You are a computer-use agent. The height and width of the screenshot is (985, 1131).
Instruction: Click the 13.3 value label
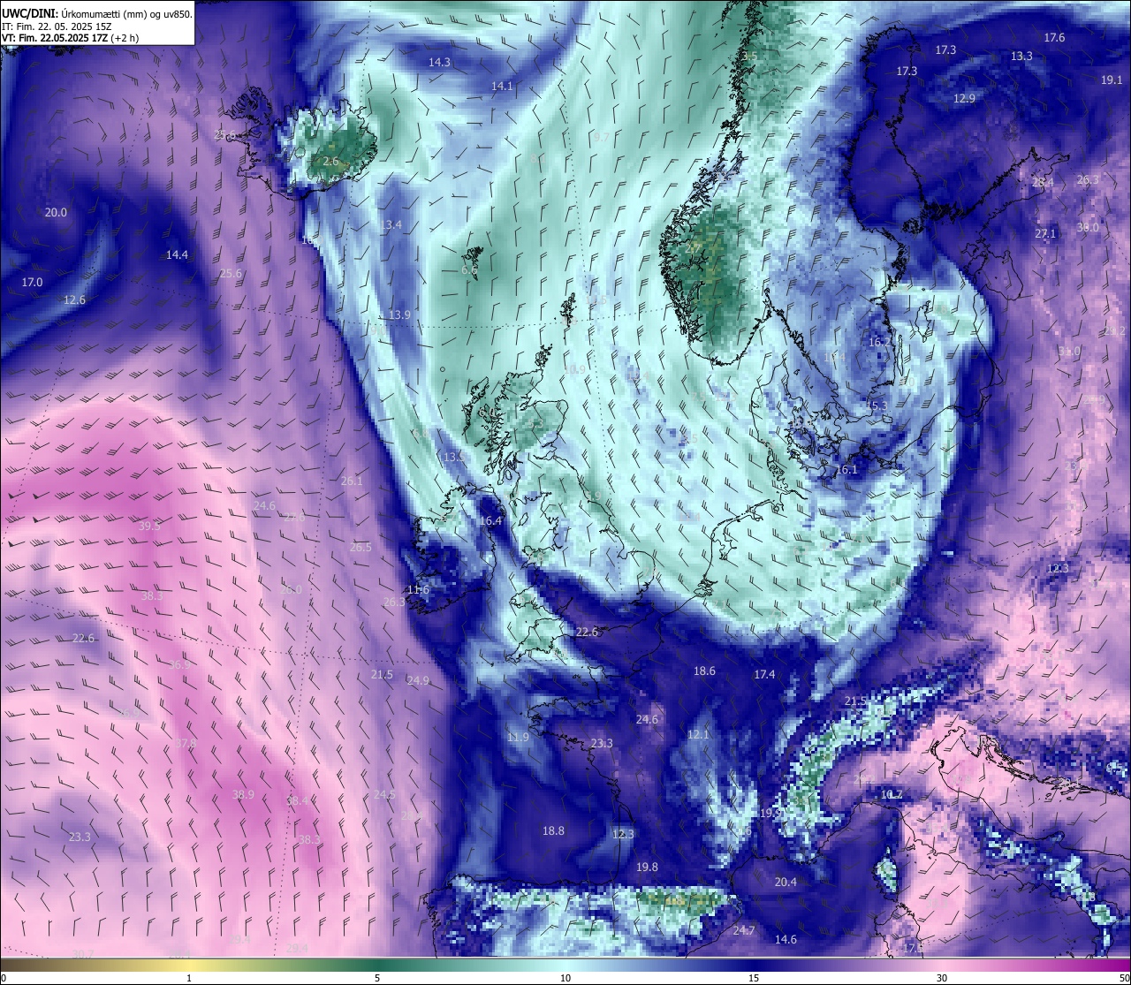1021,56
